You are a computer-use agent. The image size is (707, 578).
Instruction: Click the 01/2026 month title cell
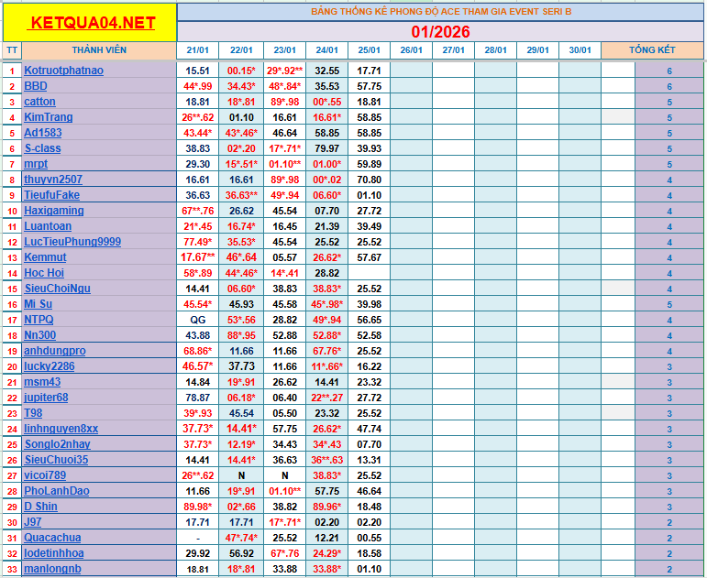click(440, 31)
